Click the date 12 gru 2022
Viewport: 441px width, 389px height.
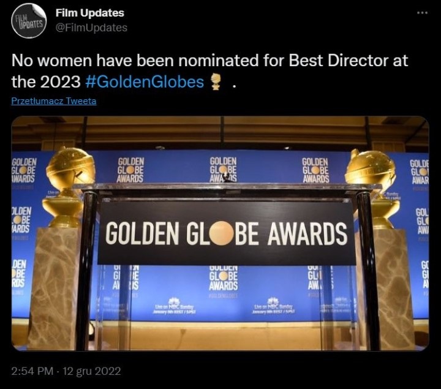[x=92, y=371]
